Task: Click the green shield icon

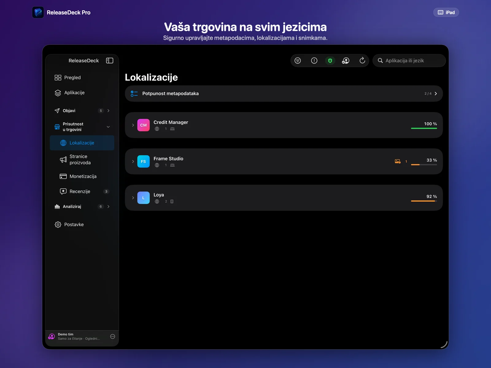Action: pos(330,60)
